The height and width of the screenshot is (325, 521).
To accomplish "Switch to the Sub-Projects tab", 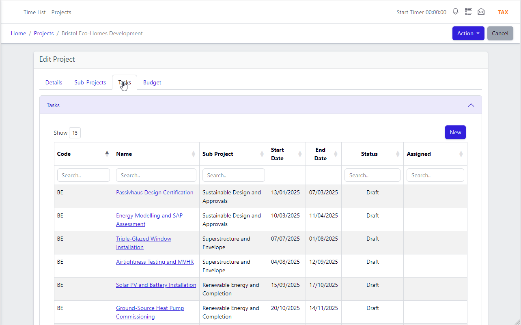I will point(90,82).
